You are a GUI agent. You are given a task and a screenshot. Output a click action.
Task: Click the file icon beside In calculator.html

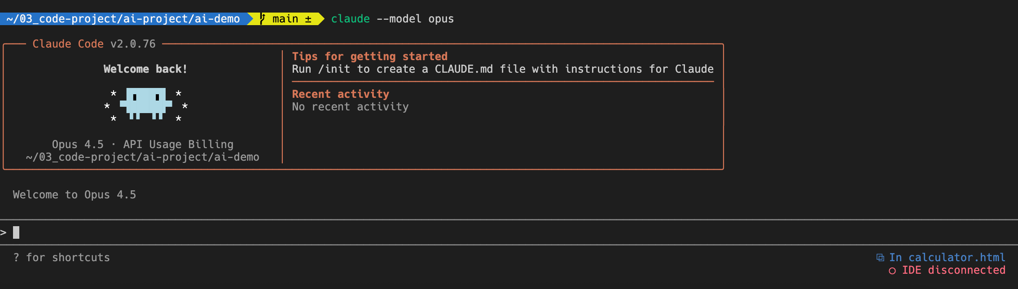pos(880,258)
